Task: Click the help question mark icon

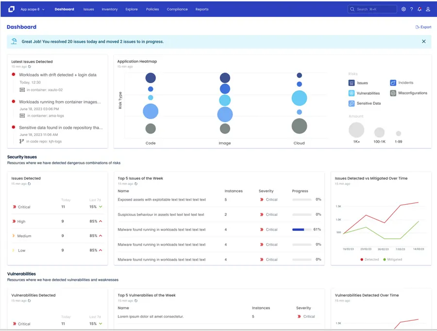Action: click(x=411, y=9)
